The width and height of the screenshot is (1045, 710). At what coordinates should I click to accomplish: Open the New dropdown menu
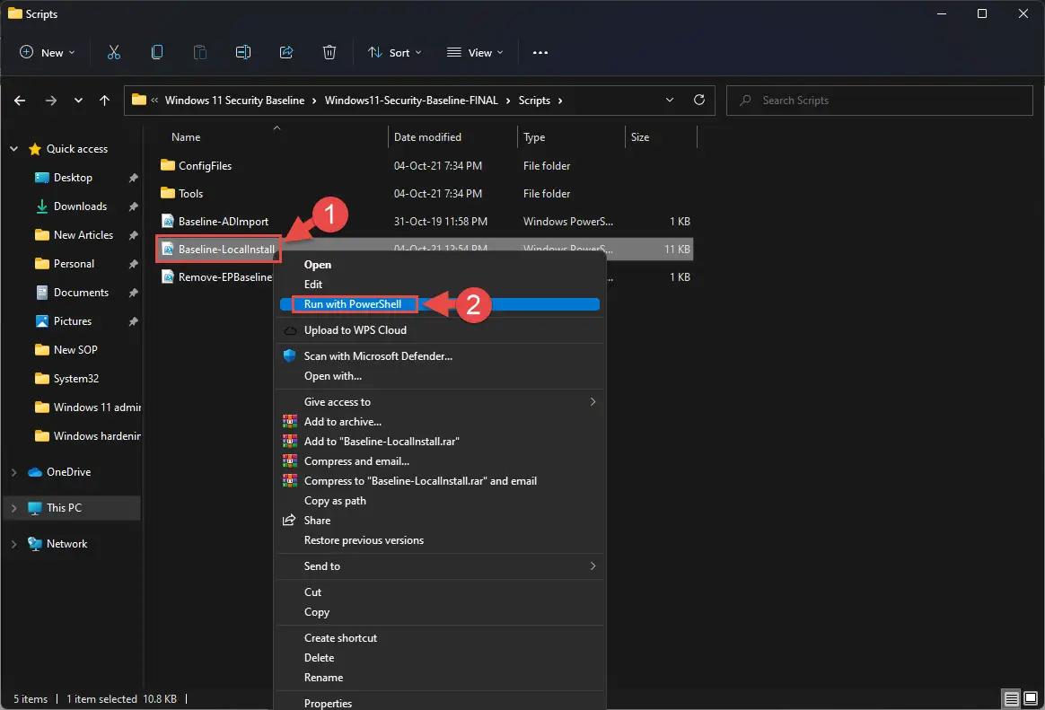pyautogui.click(x=48, y=53)
